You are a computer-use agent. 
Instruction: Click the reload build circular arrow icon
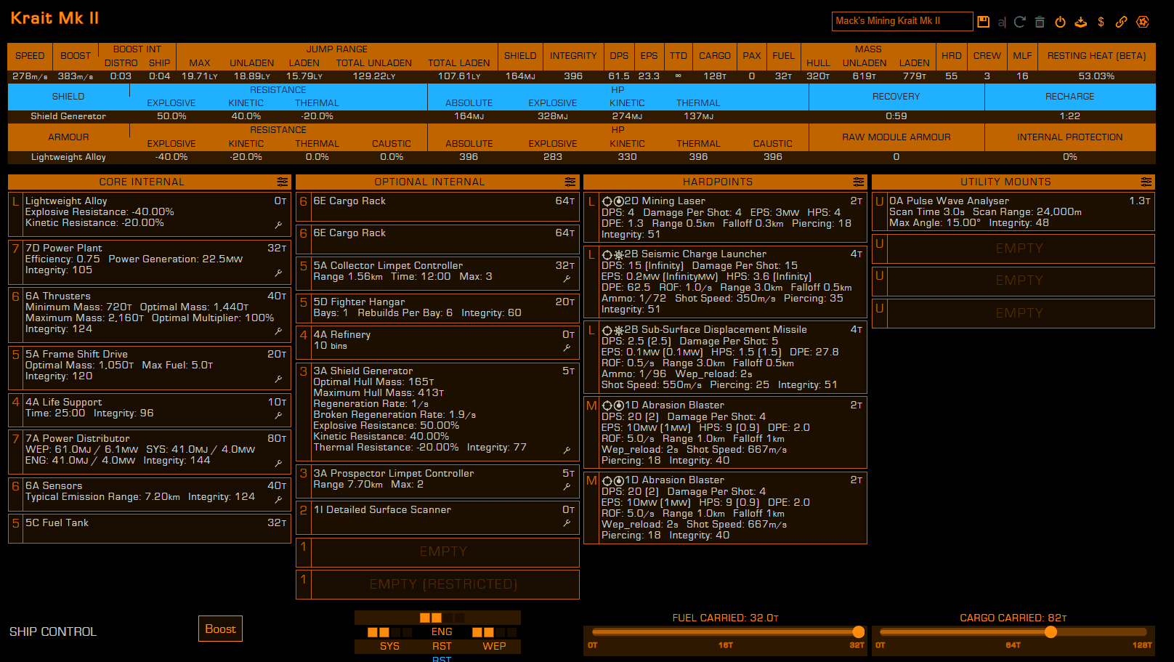1020,22
